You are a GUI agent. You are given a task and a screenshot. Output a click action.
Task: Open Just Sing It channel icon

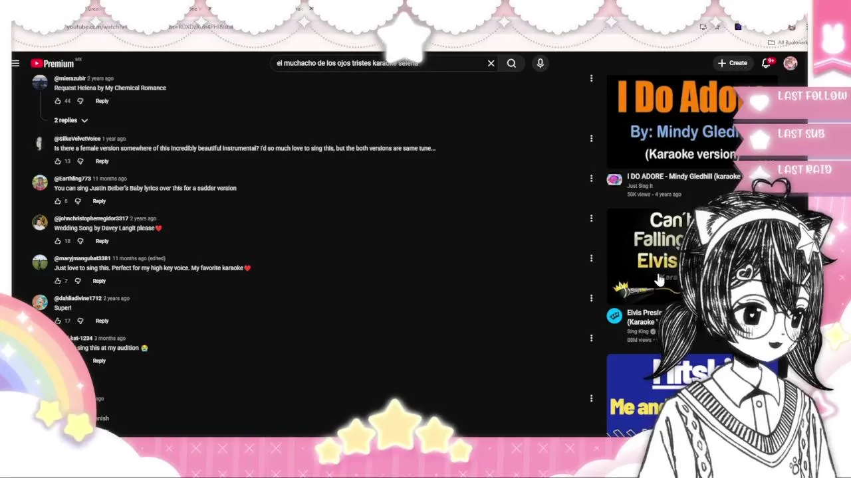pyautogui.click(x=614, y=180)
